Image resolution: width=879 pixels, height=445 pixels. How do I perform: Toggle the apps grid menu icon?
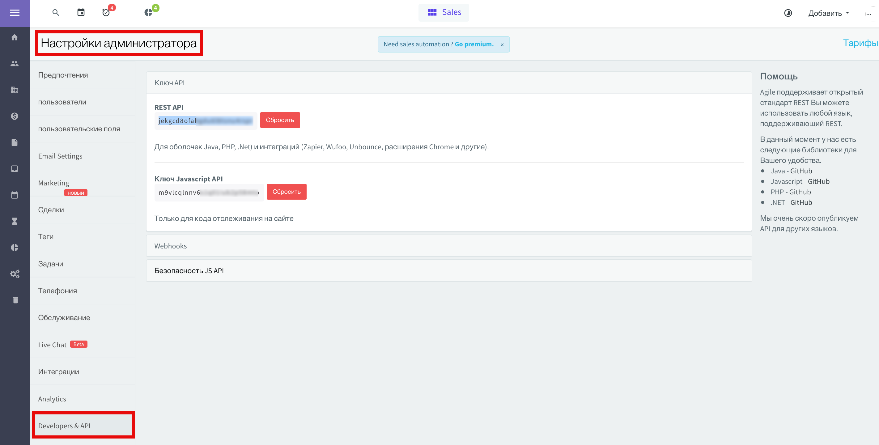(432, 12)
